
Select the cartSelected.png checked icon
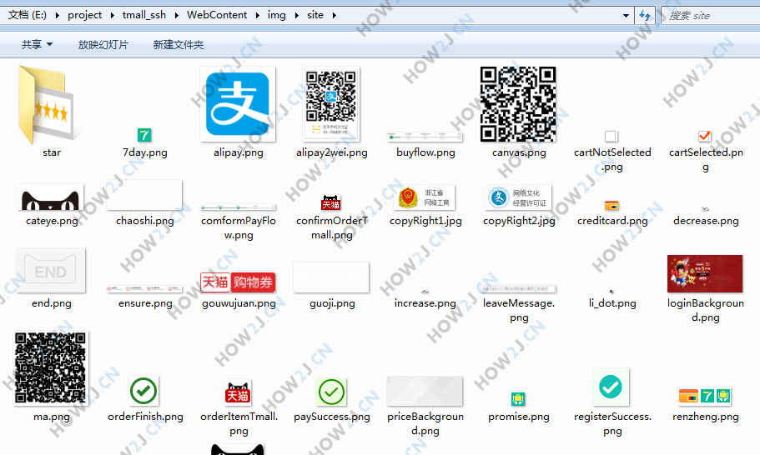point(705,137)
